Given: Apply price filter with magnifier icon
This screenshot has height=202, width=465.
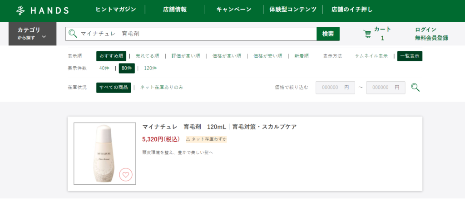Looking at the screenshot, I should [416, 87].
